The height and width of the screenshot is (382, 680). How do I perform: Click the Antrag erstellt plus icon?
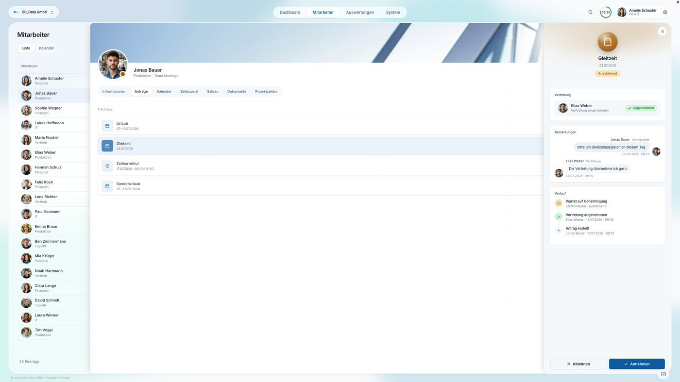coord(559,231)
